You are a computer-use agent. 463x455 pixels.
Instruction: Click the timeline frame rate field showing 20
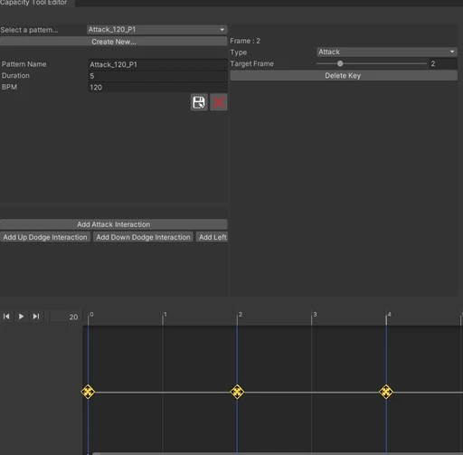pyautogui.click(x=65, y=317)
